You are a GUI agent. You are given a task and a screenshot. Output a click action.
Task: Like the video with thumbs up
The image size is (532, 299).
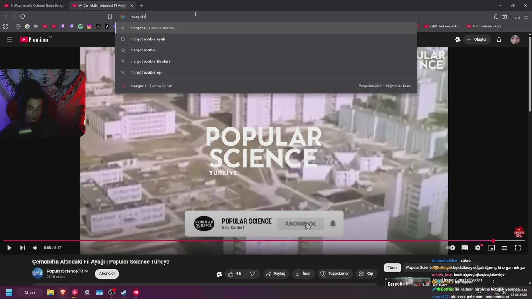234,274
